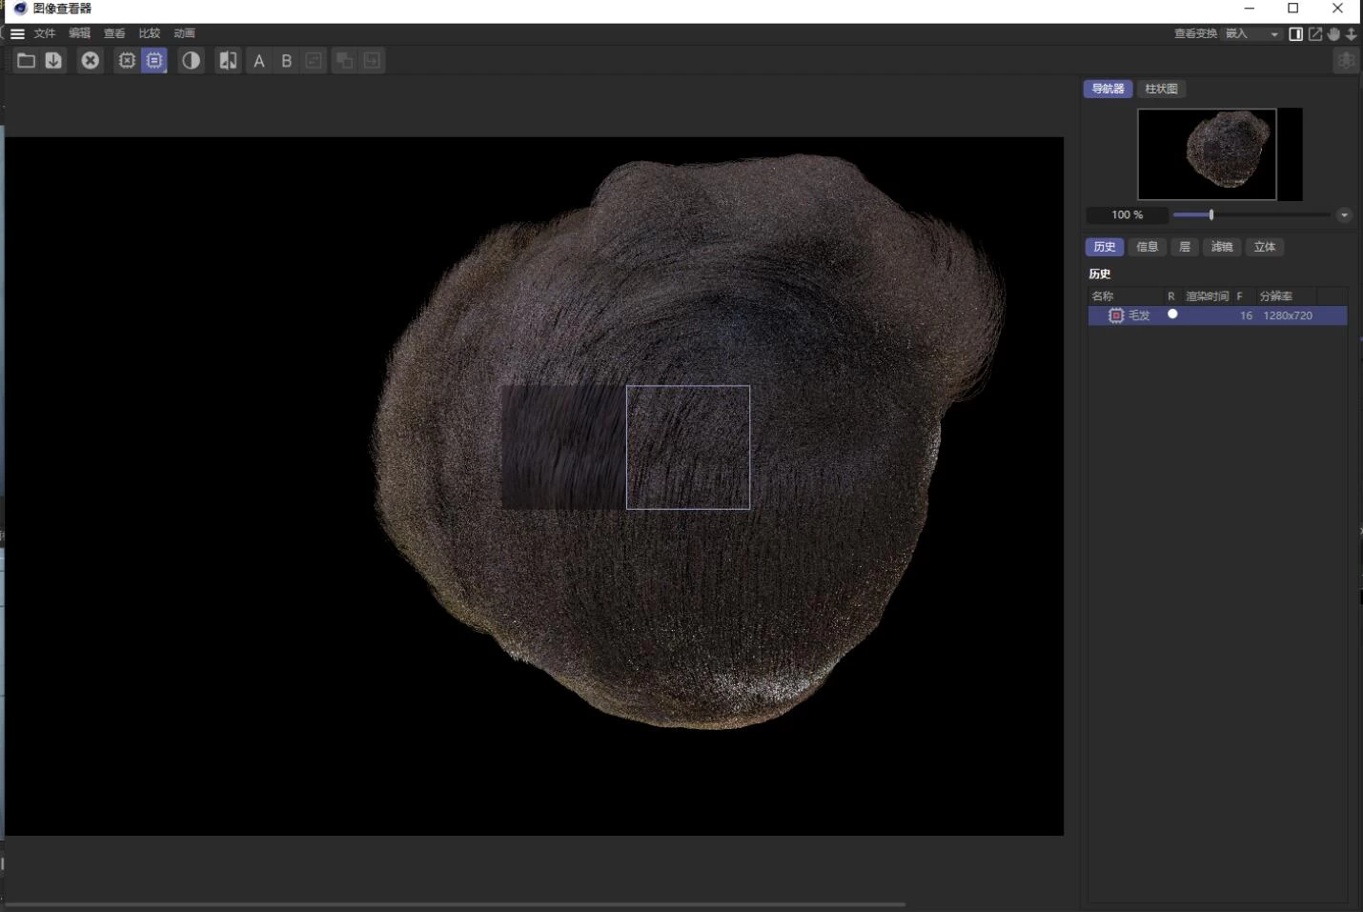Stop rendering with the X icon

[x=90, y=61]
